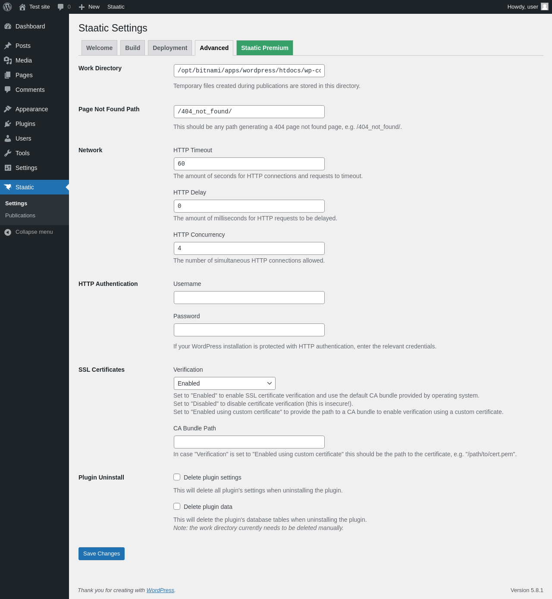
Task: Click the Pages icon in sidebar
Action: pos(8,75)
